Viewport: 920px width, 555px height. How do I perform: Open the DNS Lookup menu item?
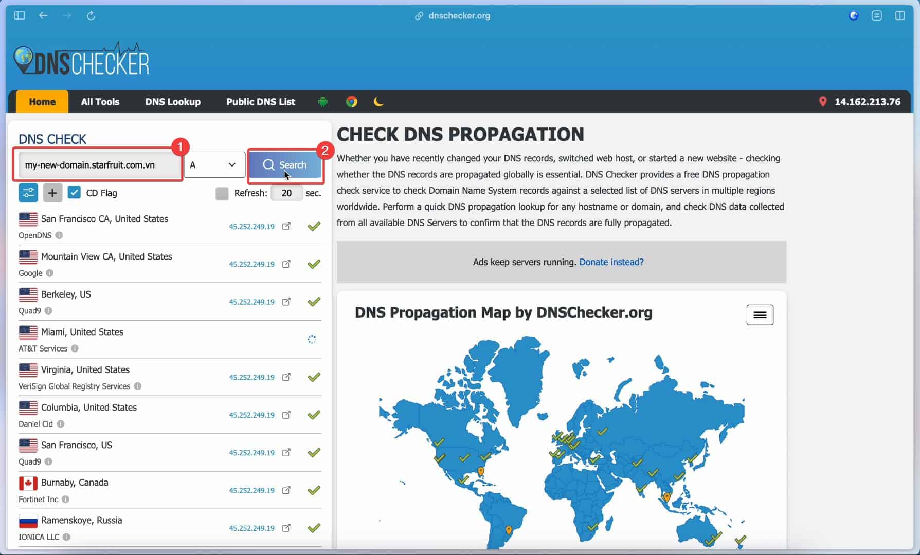(x=173, y=102)
